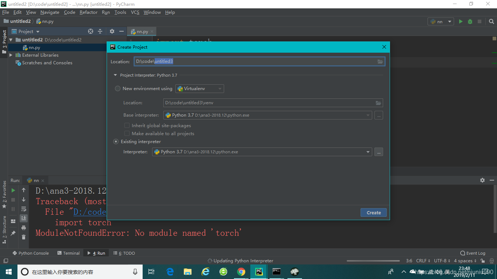Open the File menu
Viewport: 497px width, 279px height.
coord(5,12)
